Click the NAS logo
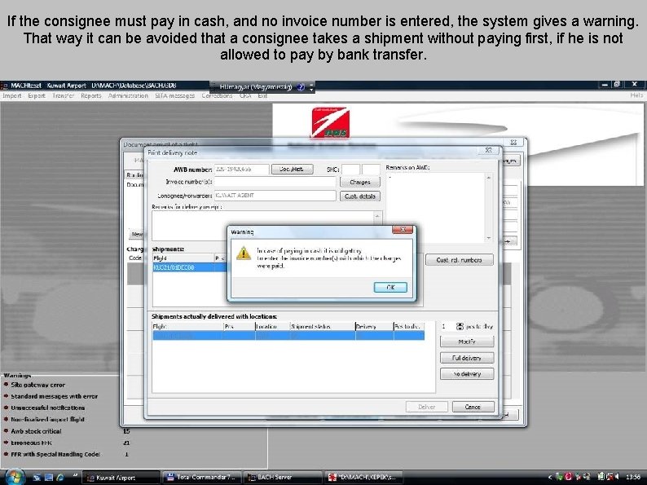The height and width of the screenshot is (485, 647). pyautogui.click(x=330, y=122)
